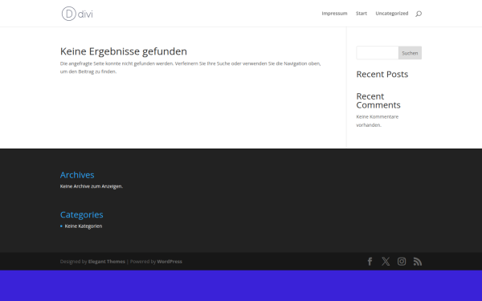The width and height of the screenshot is (482, 301).
Task: Open the Facebook icon in footer
Action: (x=370, y=262)
